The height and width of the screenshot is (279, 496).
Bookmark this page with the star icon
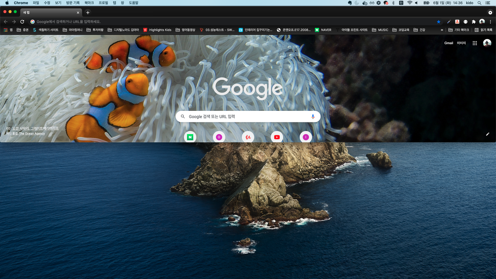[439, 22]
